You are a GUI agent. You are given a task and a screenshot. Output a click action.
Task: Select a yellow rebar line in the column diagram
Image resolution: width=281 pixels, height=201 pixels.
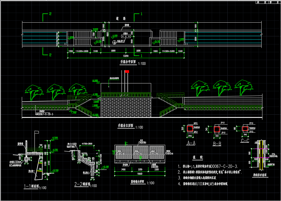click(x=260, y=155)
